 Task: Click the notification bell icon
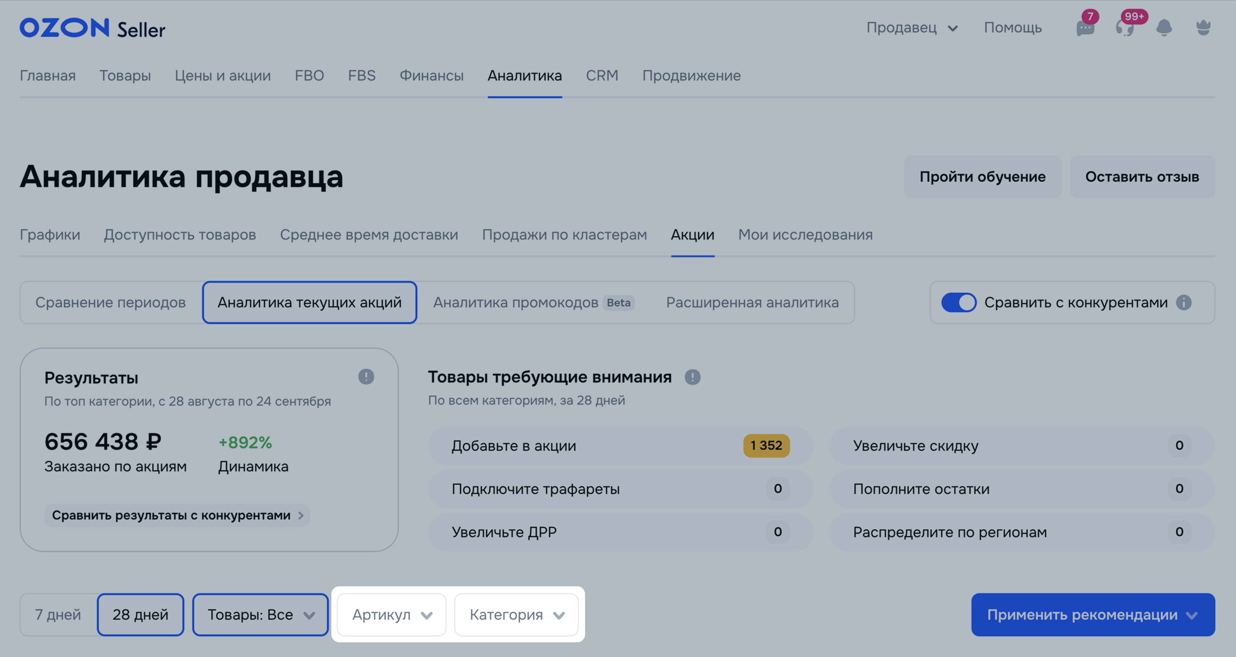pyautogui.click(x=1164, y=28)
